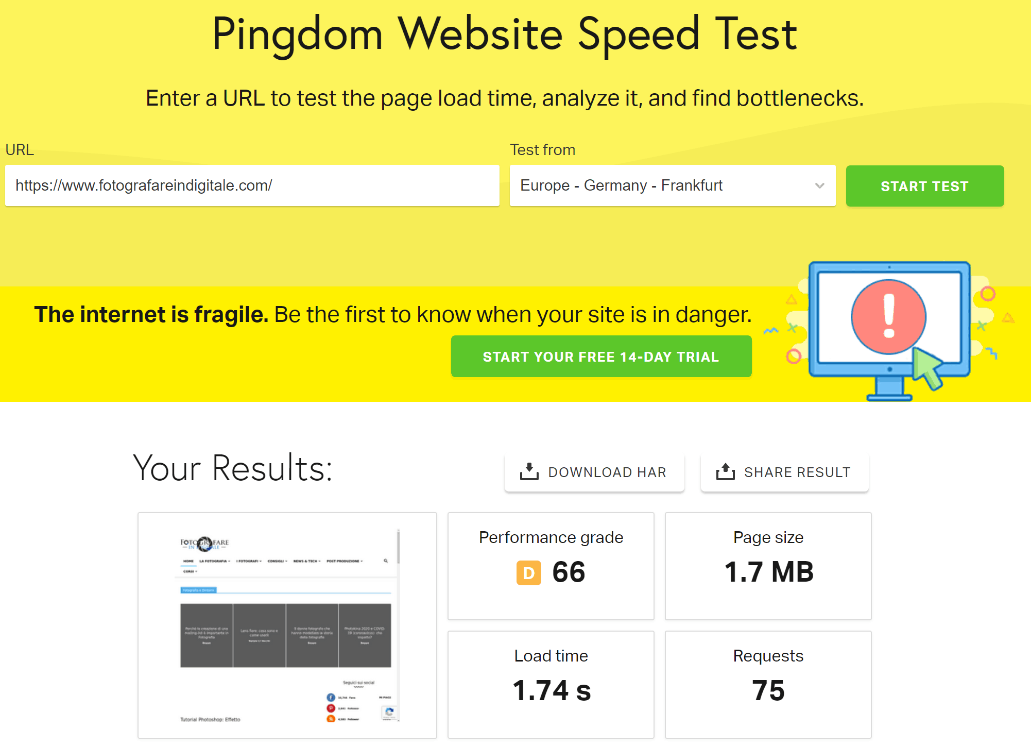Focus the URL input field
The width and height of the screenshot is (1031, 746).
(252, 185)
